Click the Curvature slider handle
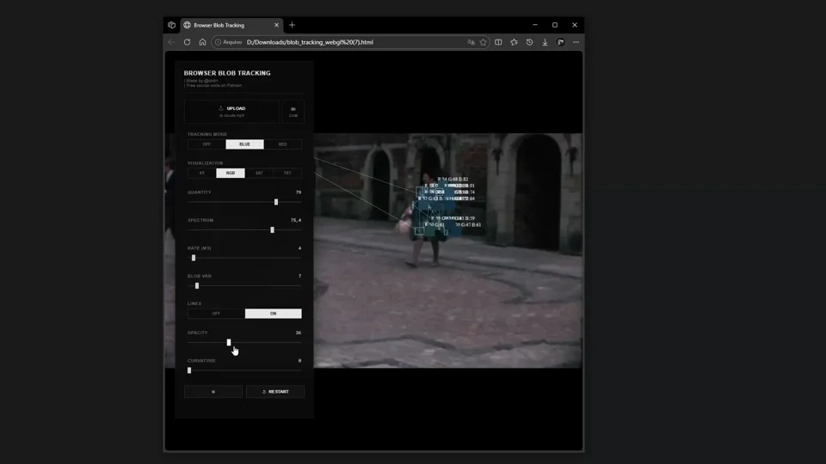The height and width of the screenshot is (464, 826). point(189,370)
